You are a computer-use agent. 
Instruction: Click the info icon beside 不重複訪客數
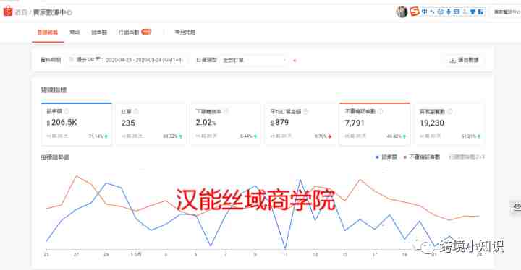point(381,111)
